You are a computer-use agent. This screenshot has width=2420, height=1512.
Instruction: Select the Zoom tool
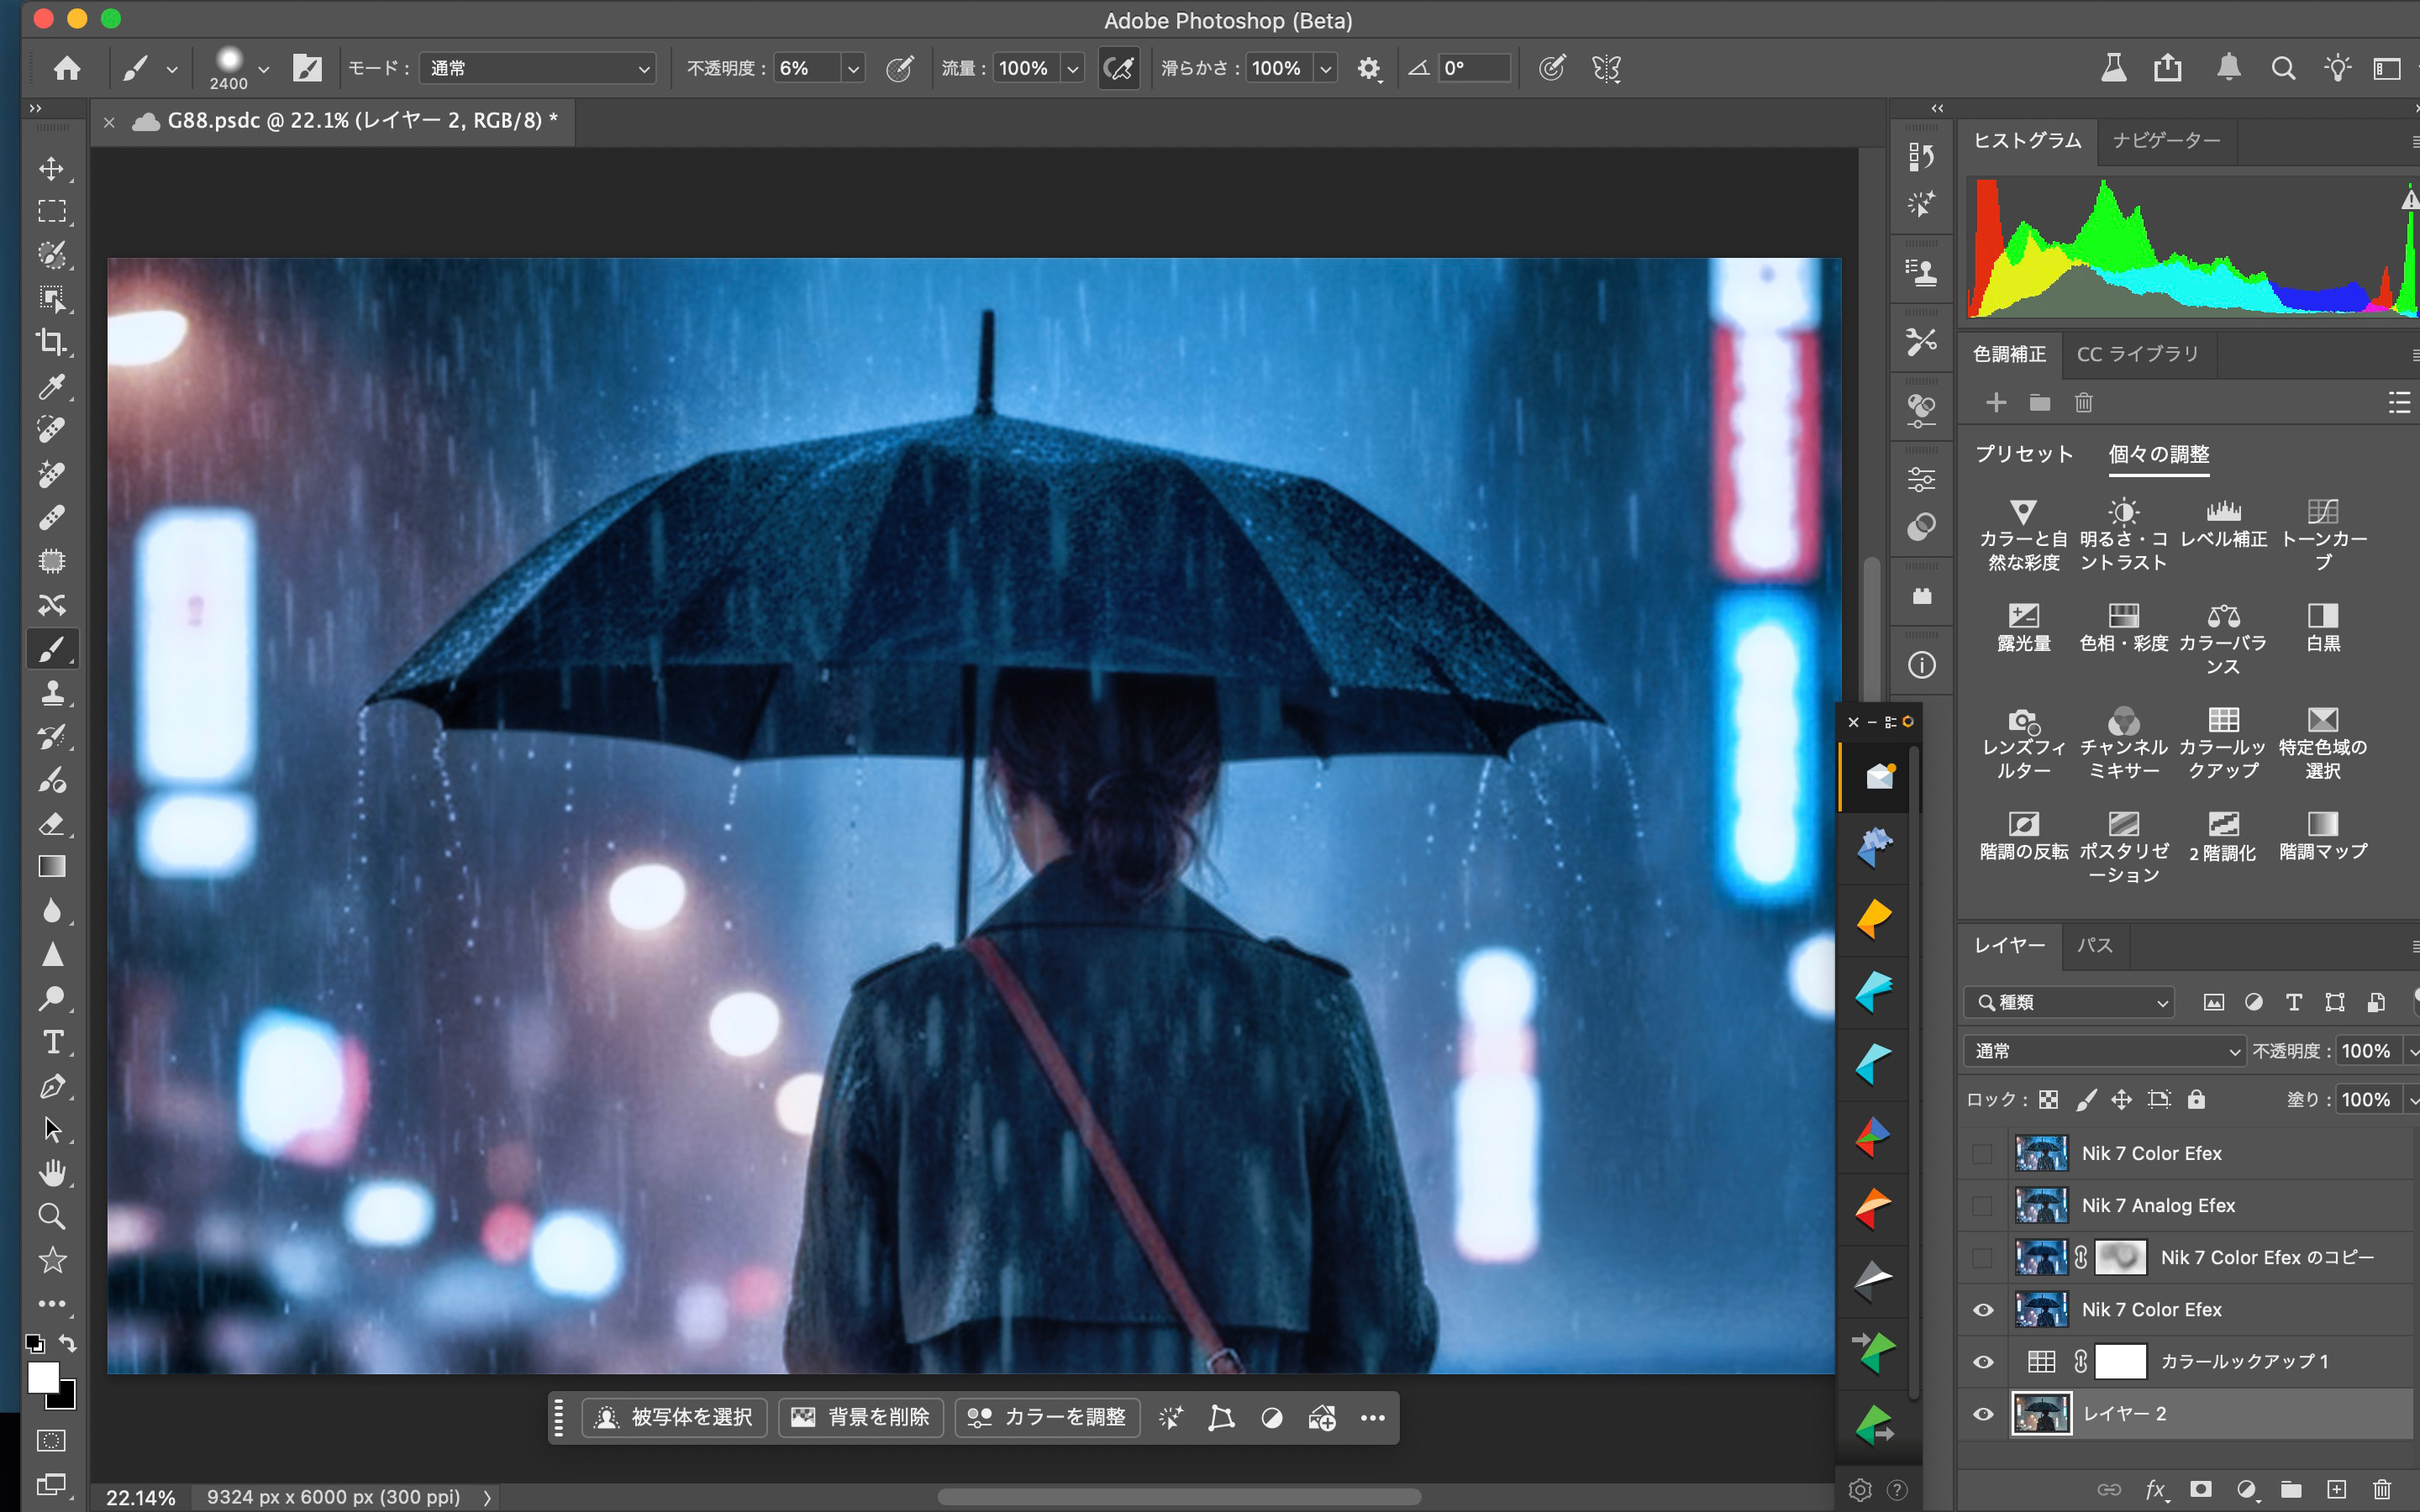tap(51, 1216)
